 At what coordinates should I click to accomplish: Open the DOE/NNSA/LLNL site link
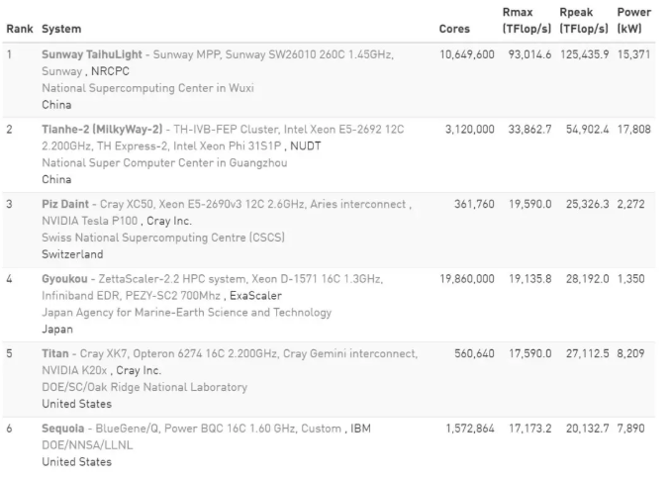pos(86,445)
